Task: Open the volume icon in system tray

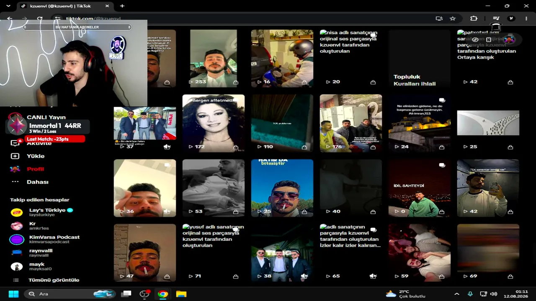Action: (x=494, y=294)
